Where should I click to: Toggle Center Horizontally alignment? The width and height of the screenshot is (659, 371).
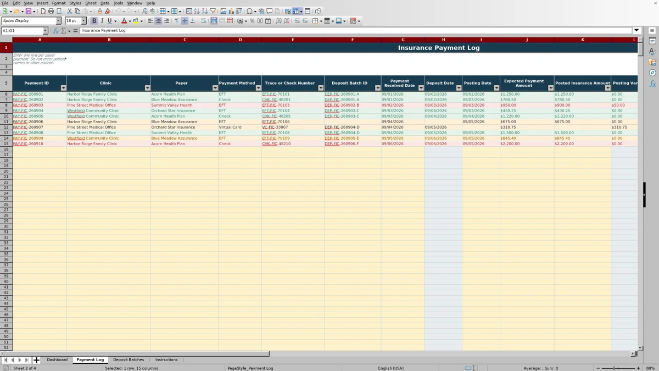point(158,21)
